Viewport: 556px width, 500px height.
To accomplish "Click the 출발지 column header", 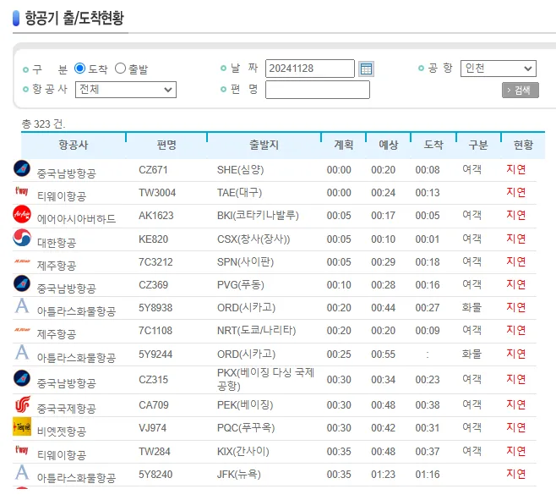I will click(264, 145).
